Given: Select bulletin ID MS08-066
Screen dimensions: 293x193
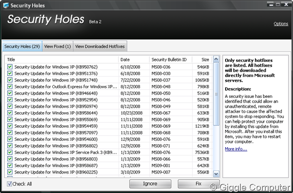Looking at the screenshot, I should (161, 159).
